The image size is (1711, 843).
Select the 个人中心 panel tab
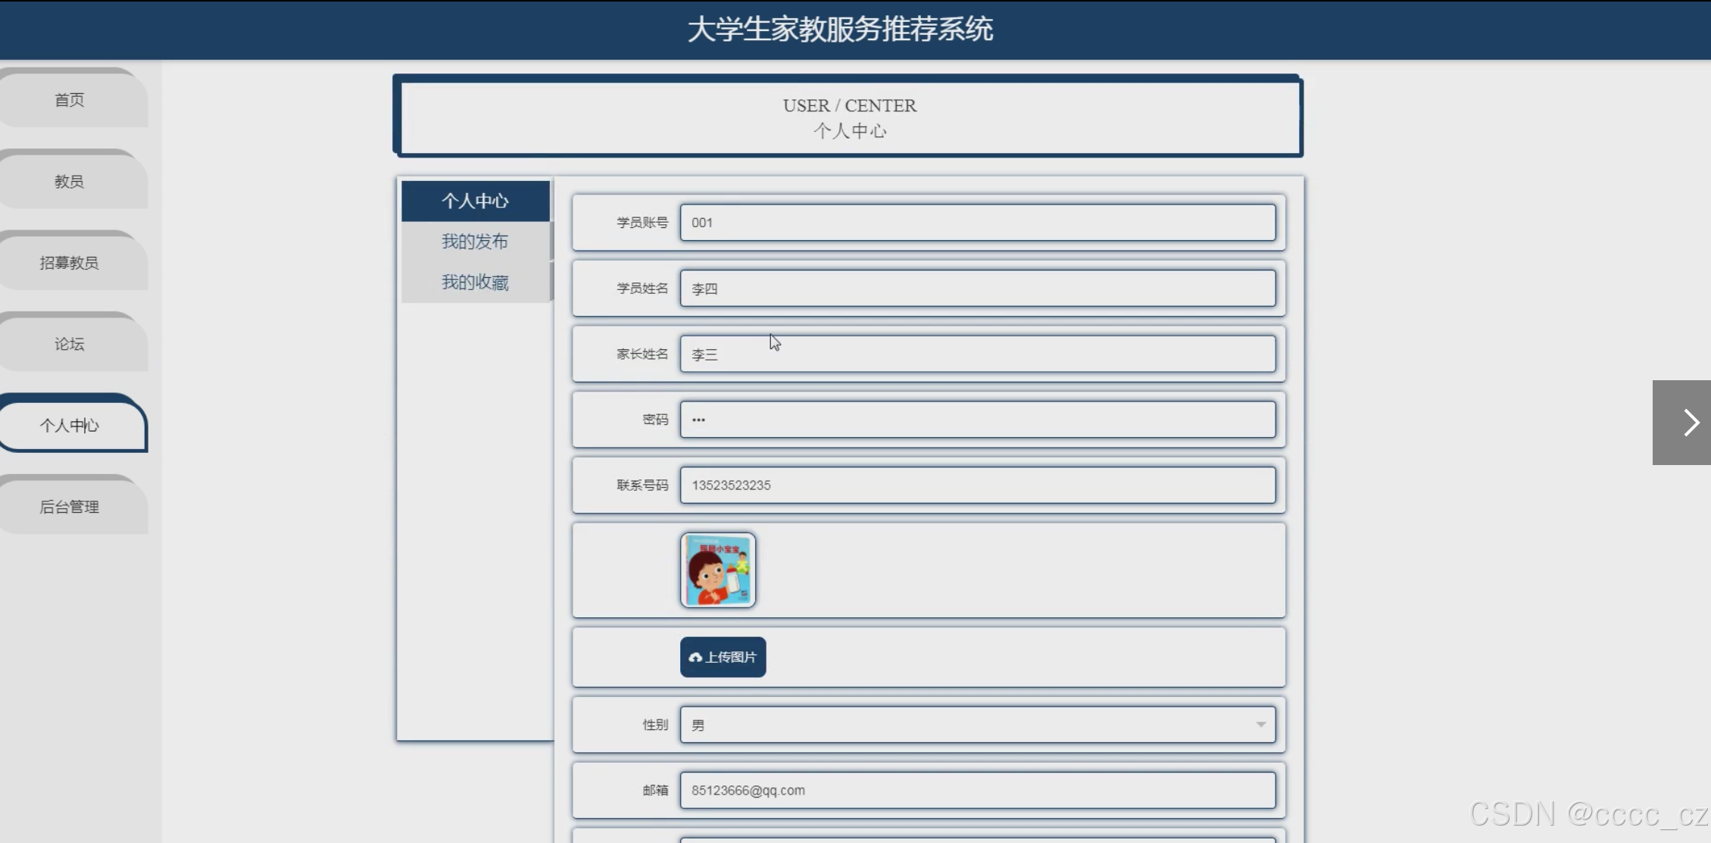click(x=475, y=201)
